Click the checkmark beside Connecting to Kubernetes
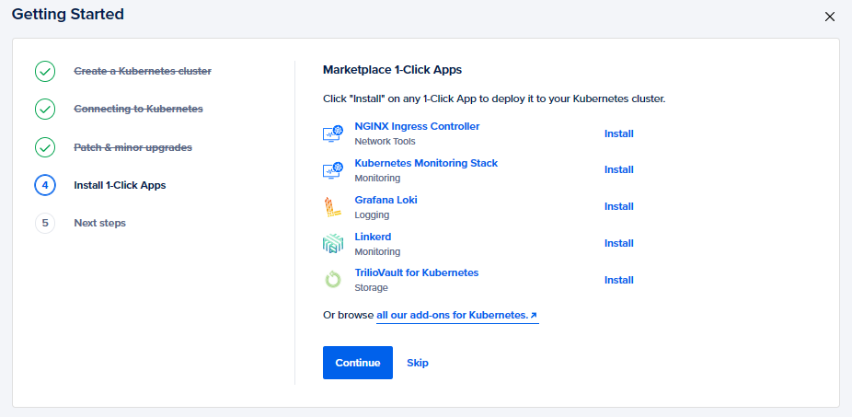The height and width of the screenshot is (417, 852). (x=45, y=110)
